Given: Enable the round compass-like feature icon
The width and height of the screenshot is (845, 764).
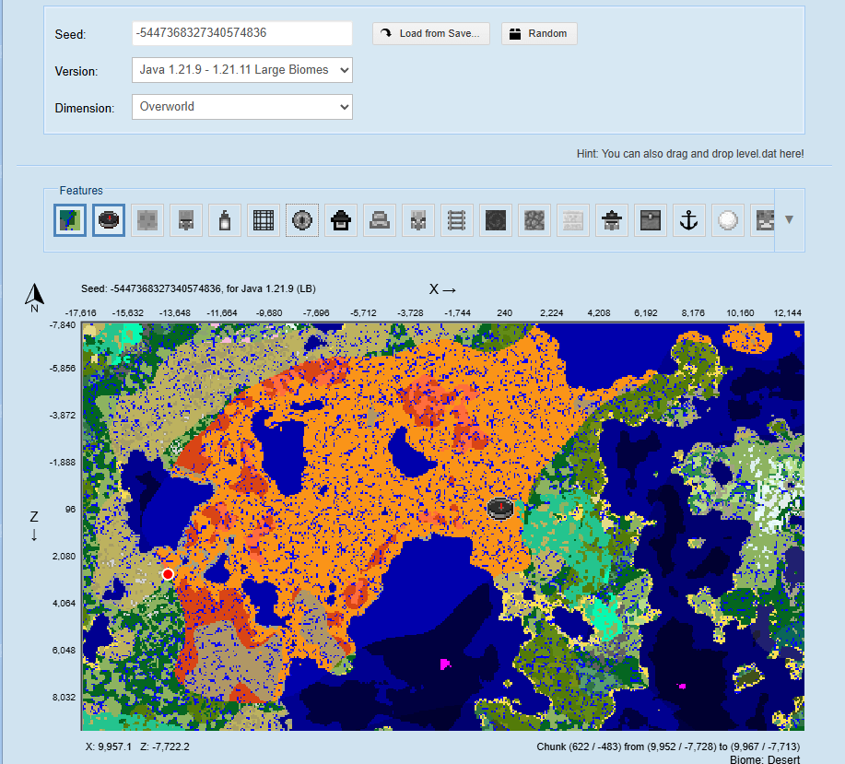Looking at the screenshot, I should pos(302,220).
